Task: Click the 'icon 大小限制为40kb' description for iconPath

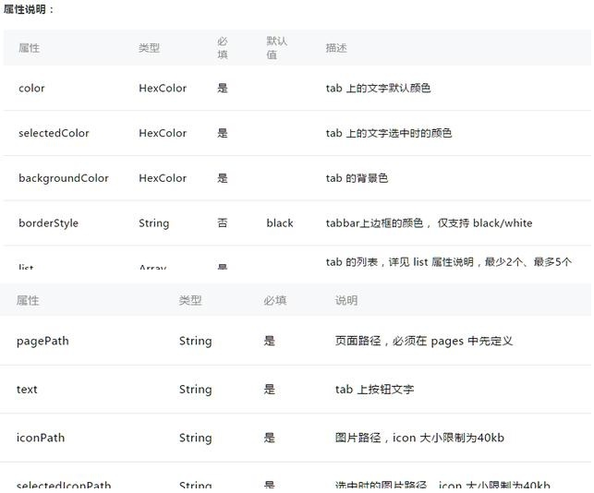Action: coord(419,439)
